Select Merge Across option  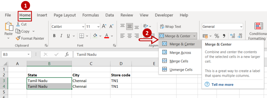click(x=180, y=53)
